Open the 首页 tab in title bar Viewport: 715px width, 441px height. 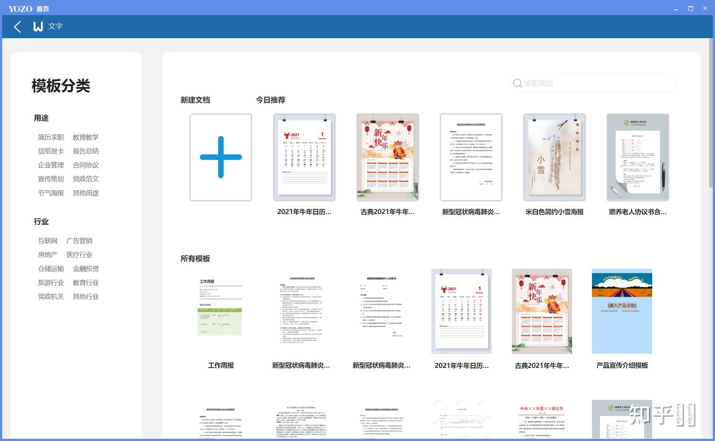[x=43, y=9]
